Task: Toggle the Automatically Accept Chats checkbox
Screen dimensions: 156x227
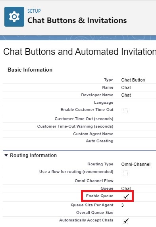Action: tap(126, 221)
